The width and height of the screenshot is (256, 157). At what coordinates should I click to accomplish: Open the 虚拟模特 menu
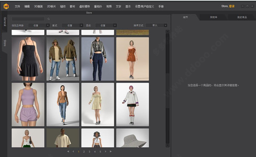[x=84, y=6]
